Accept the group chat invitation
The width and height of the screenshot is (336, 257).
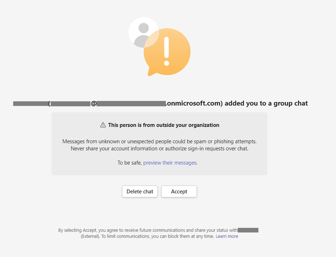point(179,191)
